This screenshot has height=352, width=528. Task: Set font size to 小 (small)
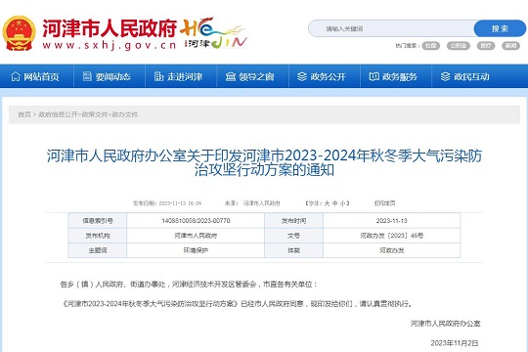click(343, 203)
